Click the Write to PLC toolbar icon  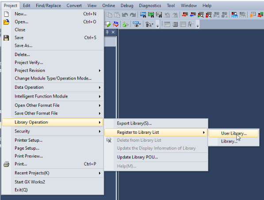pos(185,15)
